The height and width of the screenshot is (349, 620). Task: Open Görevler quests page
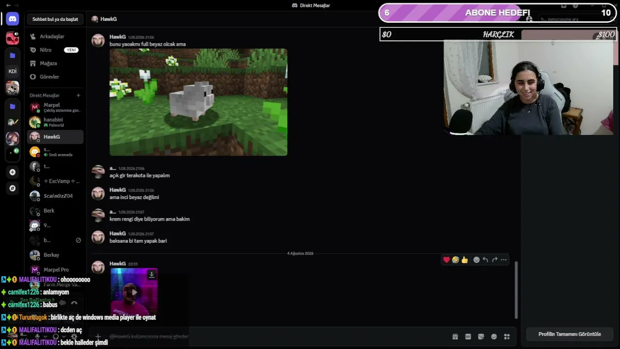click(x=55, y=77)
